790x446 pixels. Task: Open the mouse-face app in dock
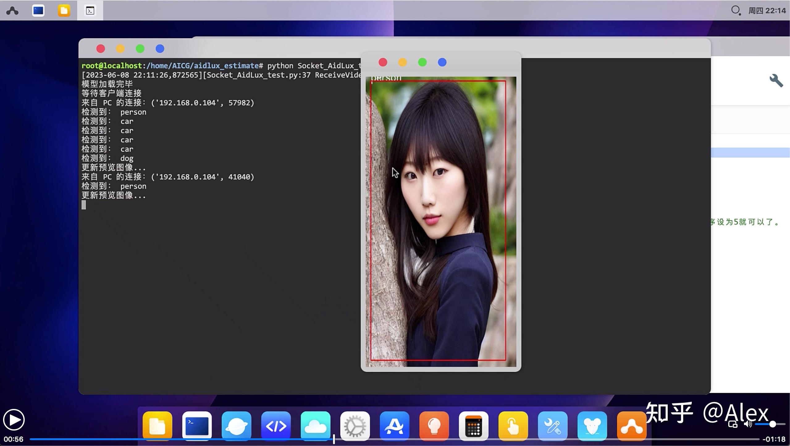(x=592, y=426)
